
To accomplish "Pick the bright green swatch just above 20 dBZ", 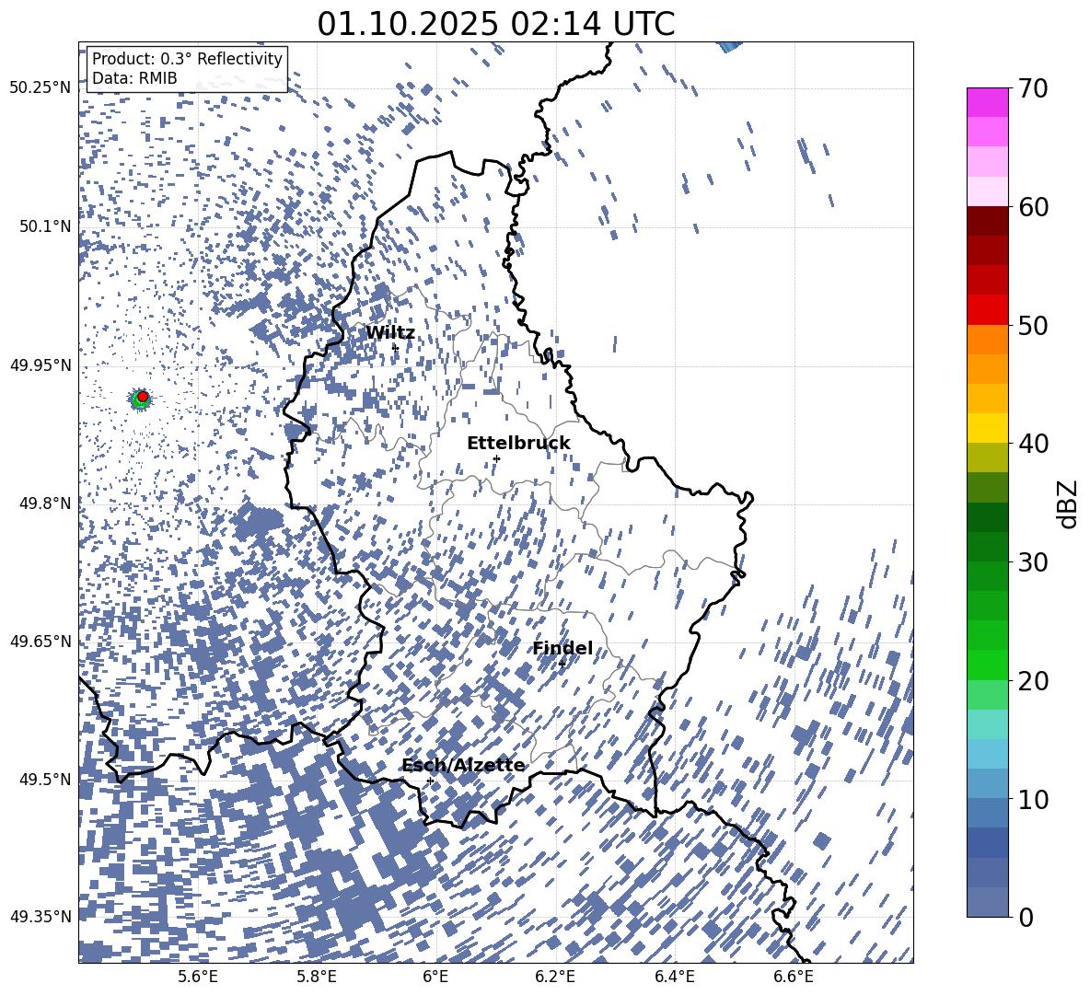I will point(988,665).
